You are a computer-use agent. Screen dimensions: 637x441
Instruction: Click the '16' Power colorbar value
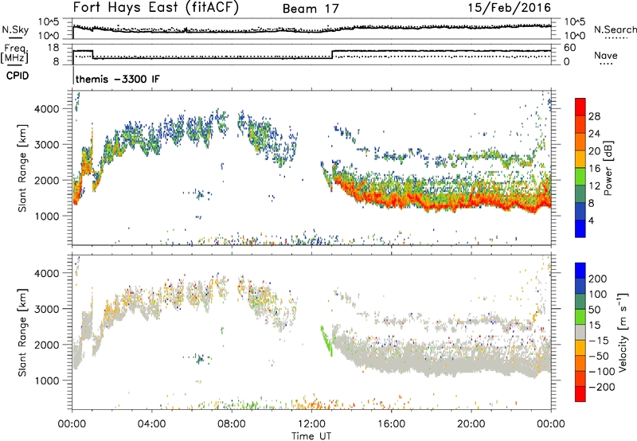594,168
